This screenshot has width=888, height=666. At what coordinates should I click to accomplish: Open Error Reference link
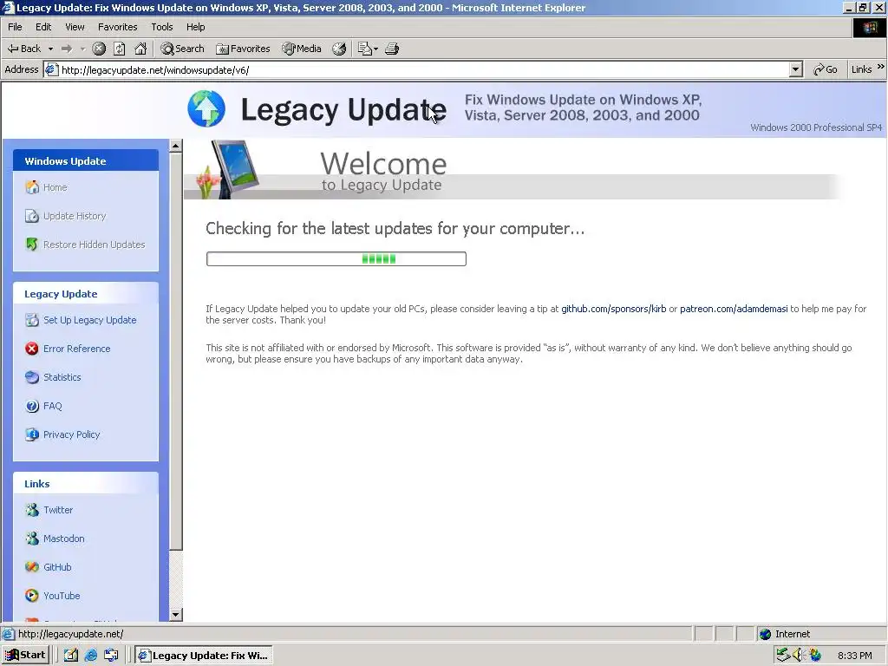77,349
